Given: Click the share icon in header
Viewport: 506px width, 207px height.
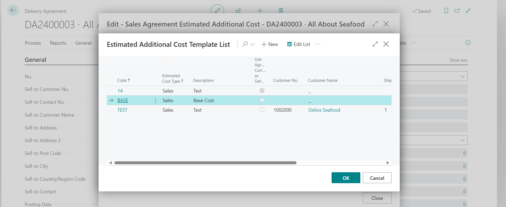Looking at the screenshot, I should pos(238,11).
